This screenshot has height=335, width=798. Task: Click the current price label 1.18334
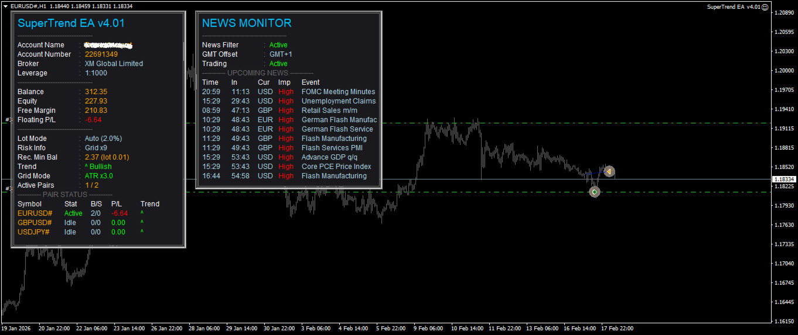[x=784, y=179]
